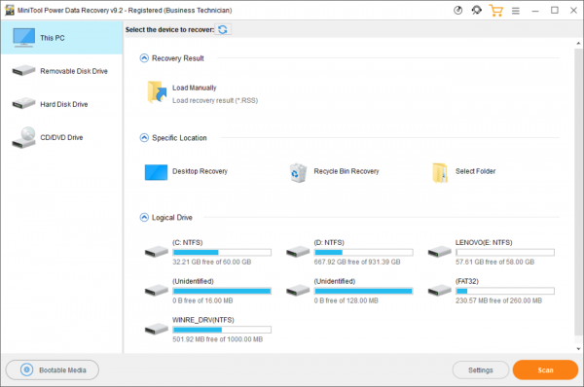
Task: Switch to CD/DVD Drive tab
Action: [x=62, y=137]
